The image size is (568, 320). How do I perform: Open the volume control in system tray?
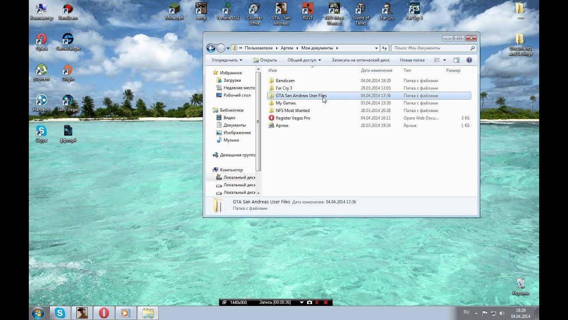501,313
